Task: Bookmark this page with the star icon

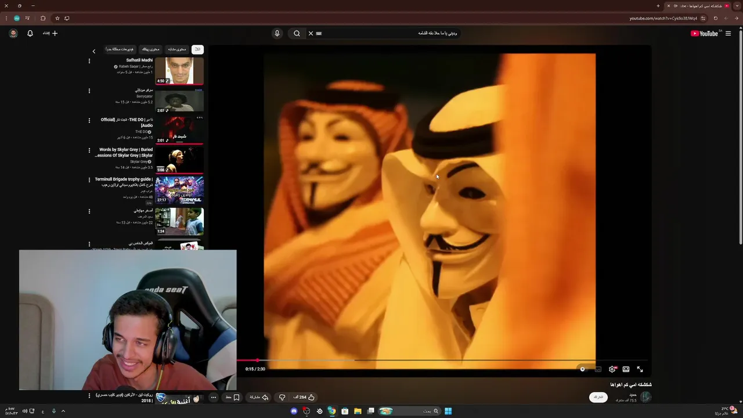Action: tap(57, 18)
